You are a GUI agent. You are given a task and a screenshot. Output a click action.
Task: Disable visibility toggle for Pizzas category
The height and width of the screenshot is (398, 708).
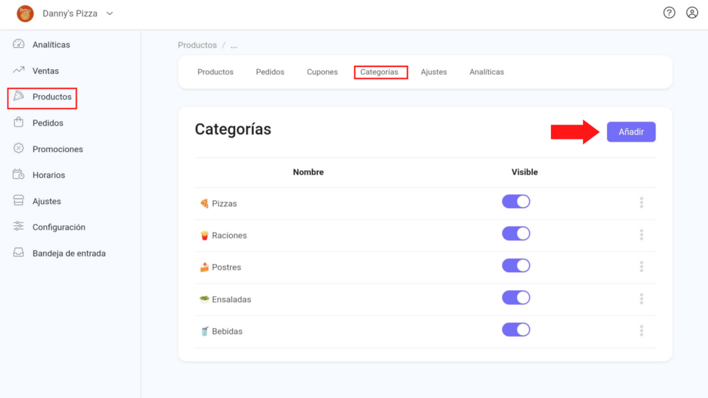[x=516, y=202]
